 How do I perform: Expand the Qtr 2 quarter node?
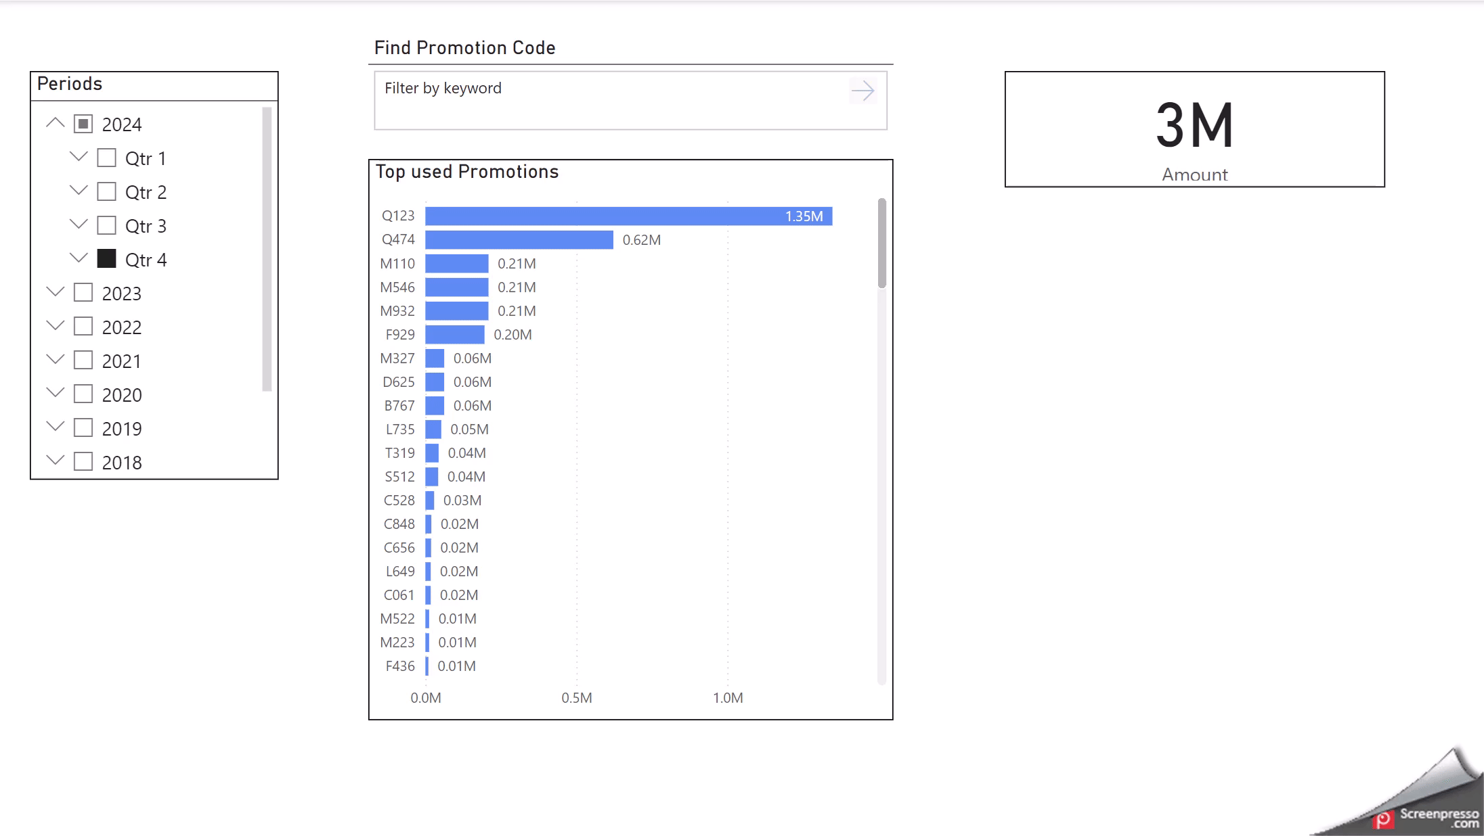point(79,191)
